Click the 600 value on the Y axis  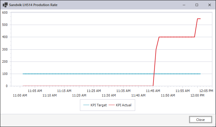(5, 13)
